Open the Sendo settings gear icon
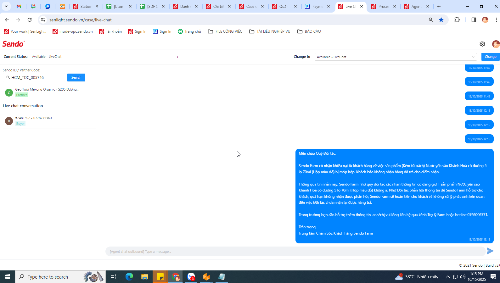Image resolution: width=500 pixels, height=283 pixels. pos(482,44)
